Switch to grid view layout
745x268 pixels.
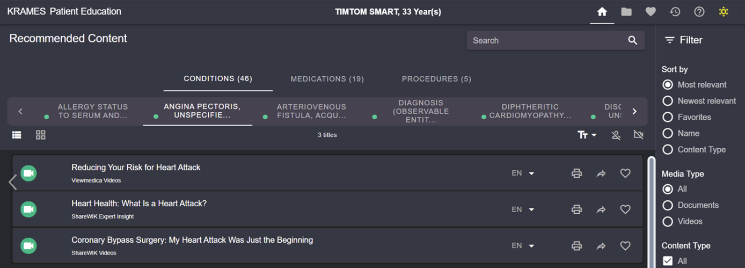pyautogui.click(x=41, y=135)
